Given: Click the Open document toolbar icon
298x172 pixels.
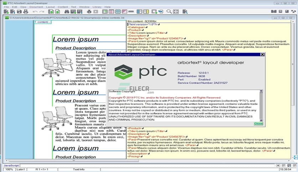Looking at the screenshot, I should pyautogui.click(x=12, y=12).
